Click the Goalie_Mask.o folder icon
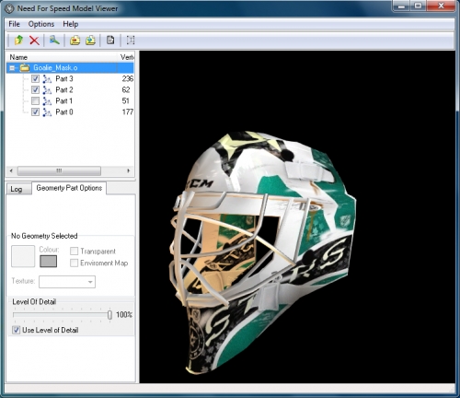 coord(25,67)
